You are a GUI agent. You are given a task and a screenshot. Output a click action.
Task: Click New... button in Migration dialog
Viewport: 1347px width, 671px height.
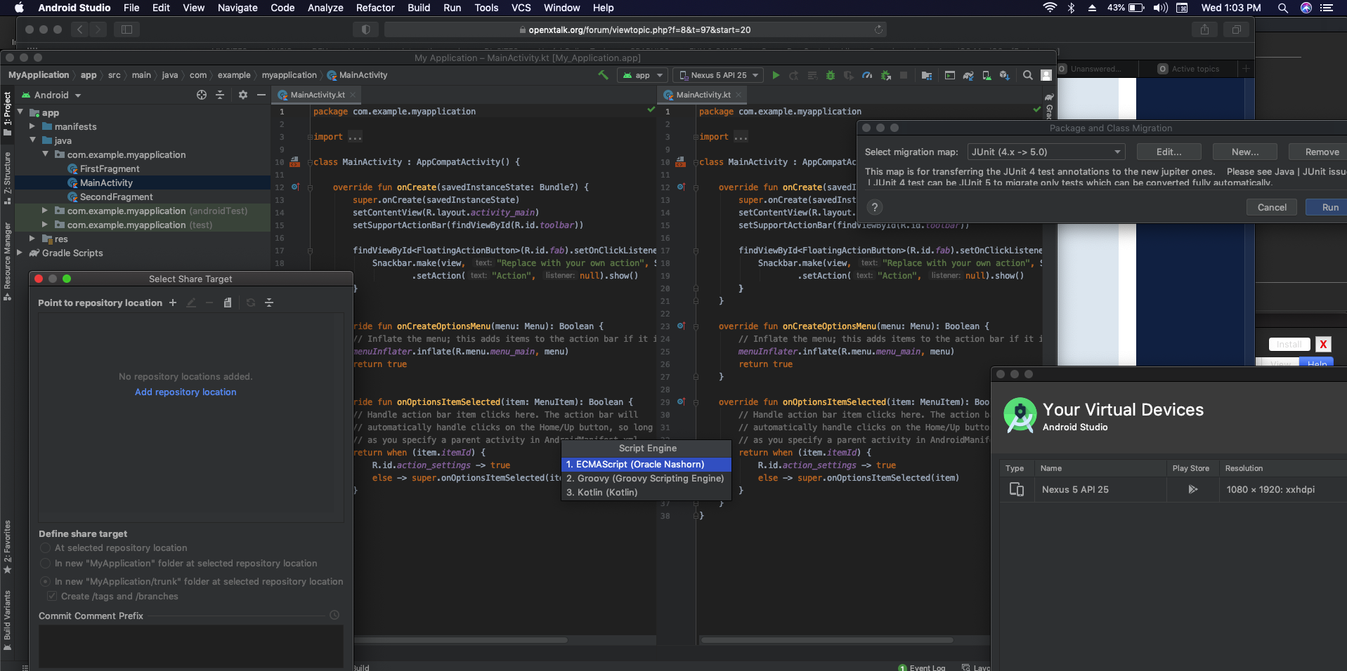tap(1245, 152)
